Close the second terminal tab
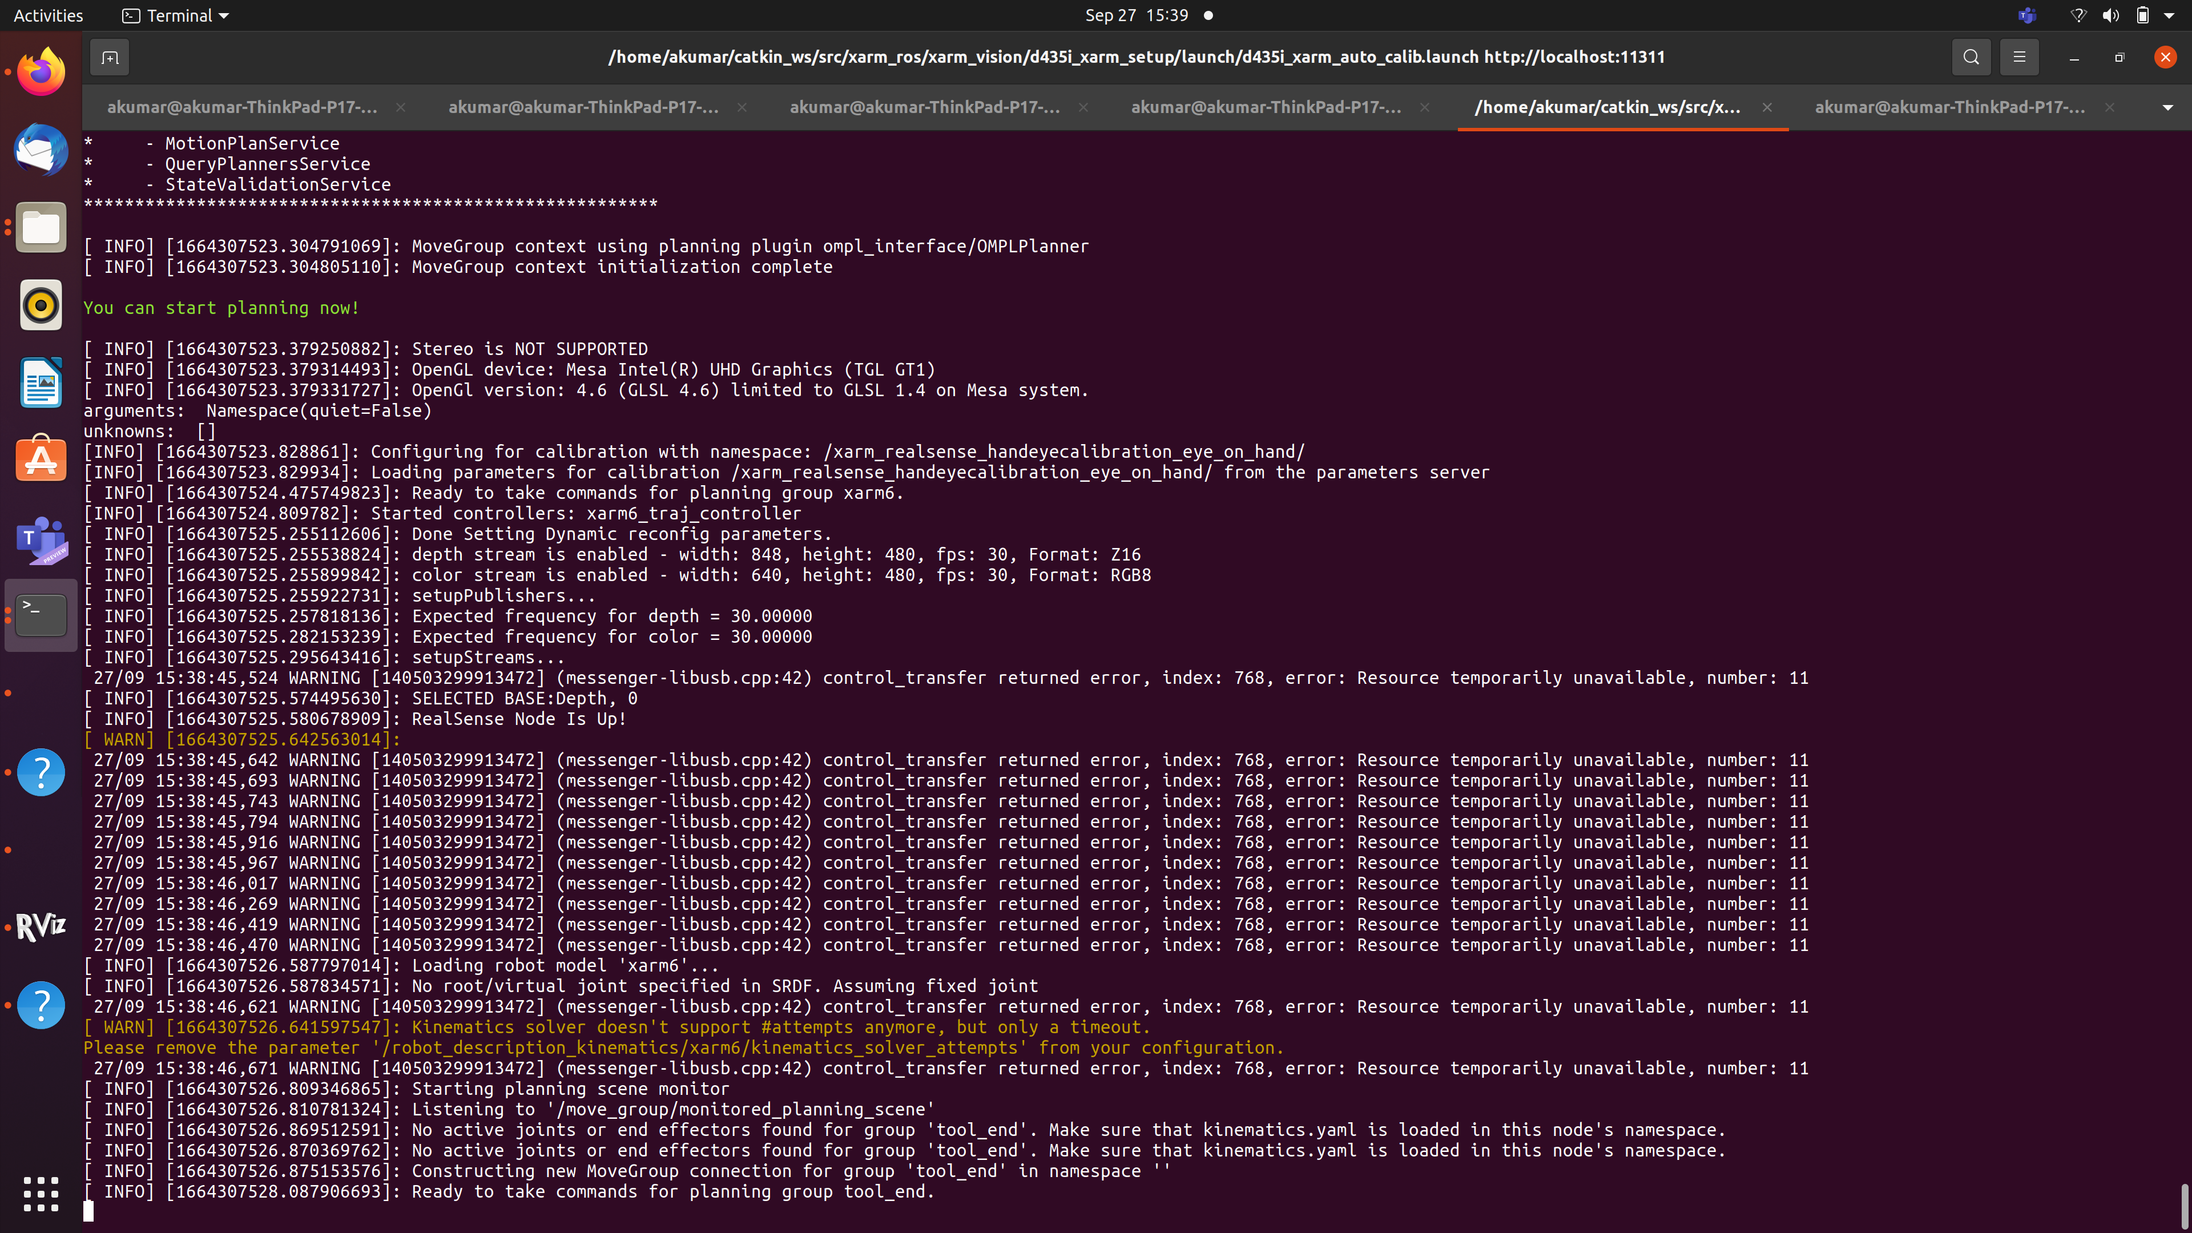2192x1233 pixels. (x=741, y=108)
